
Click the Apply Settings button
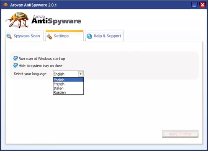click(x=180, y=134)
